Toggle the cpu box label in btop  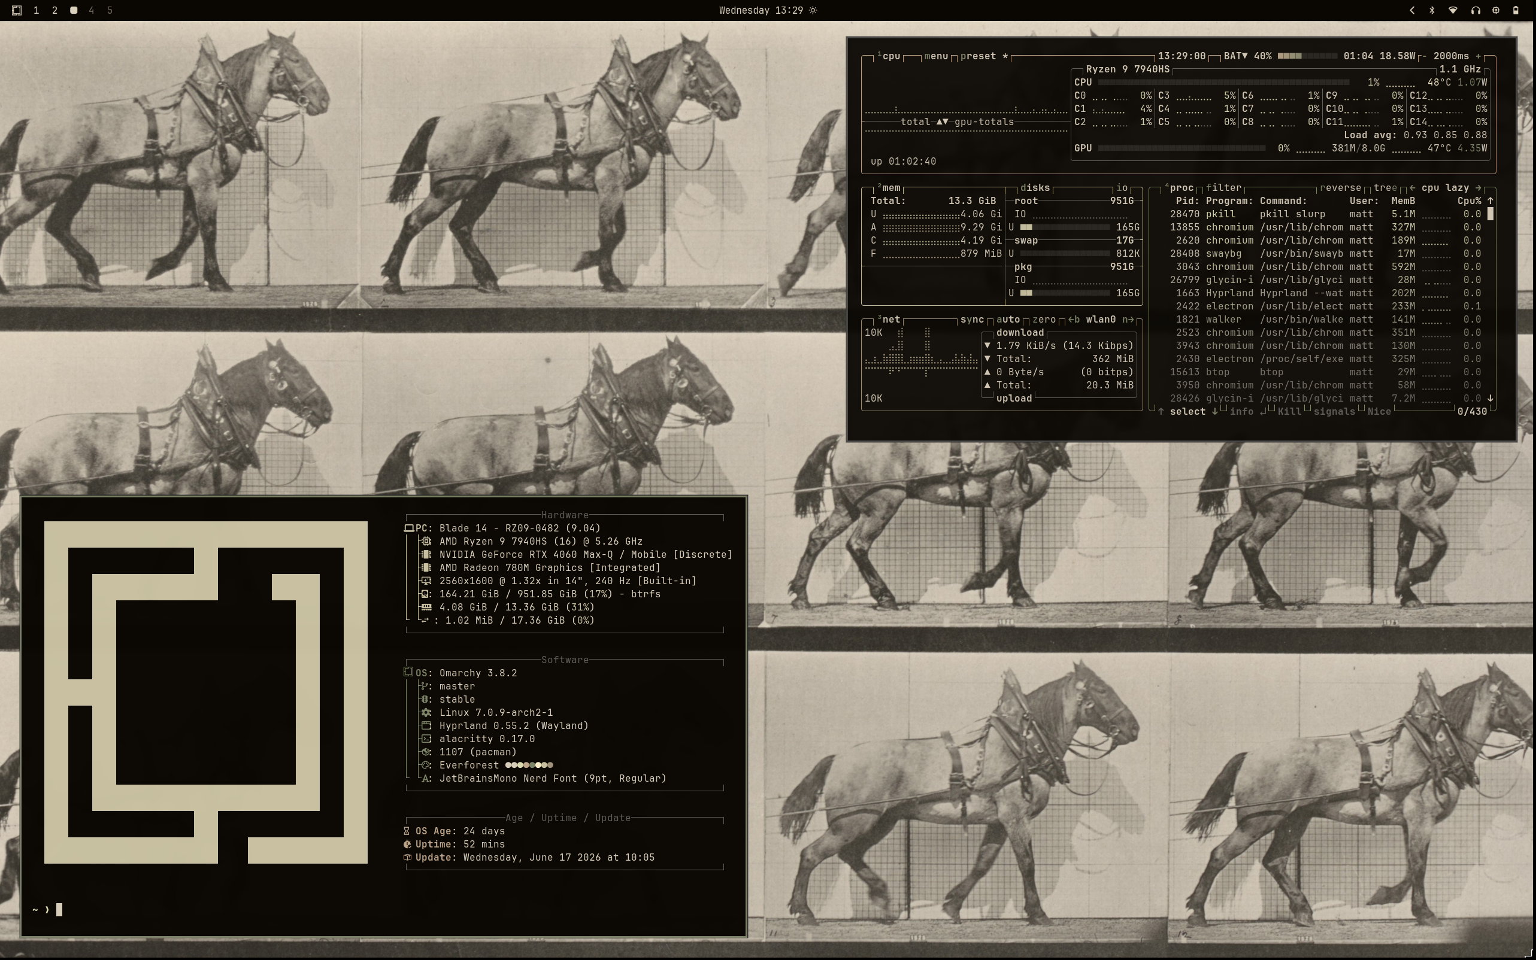click(x=889, y=56)
